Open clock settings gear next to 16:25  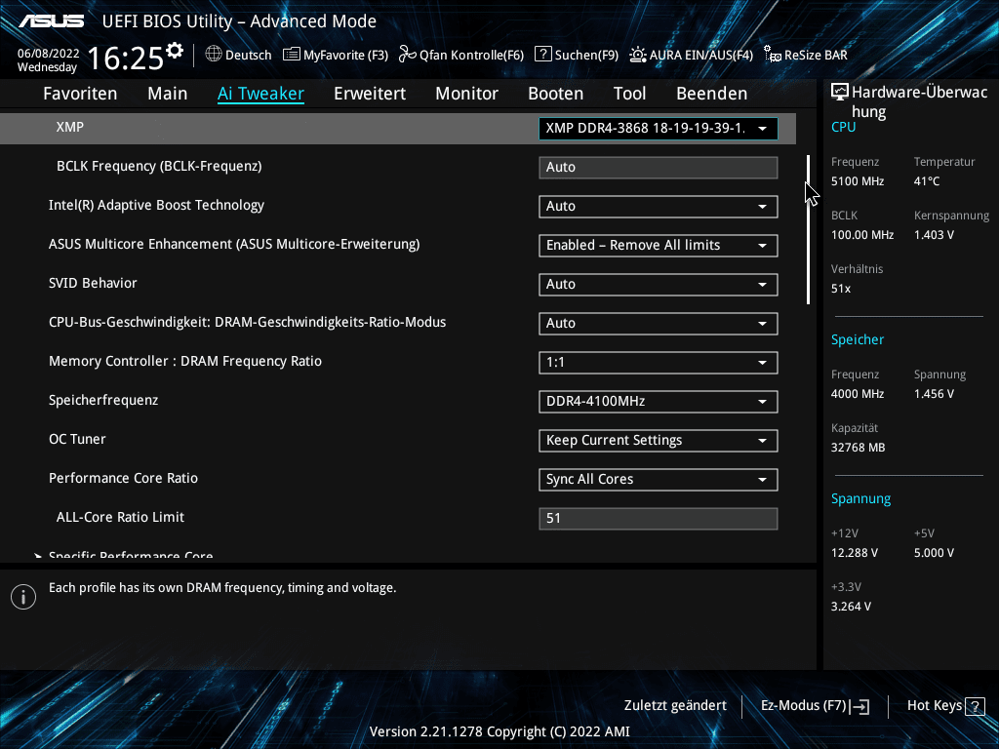point(174,51)
